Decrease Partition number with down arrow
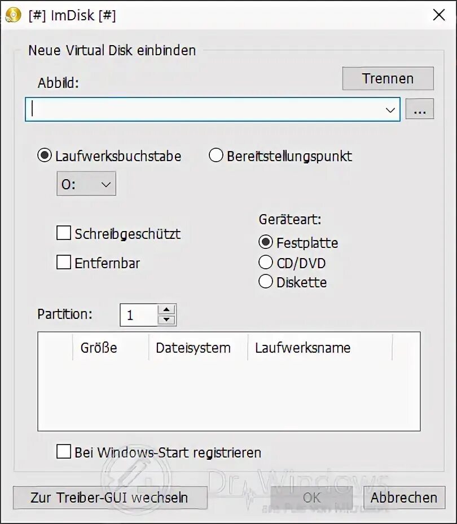 (x=166, y=320)
